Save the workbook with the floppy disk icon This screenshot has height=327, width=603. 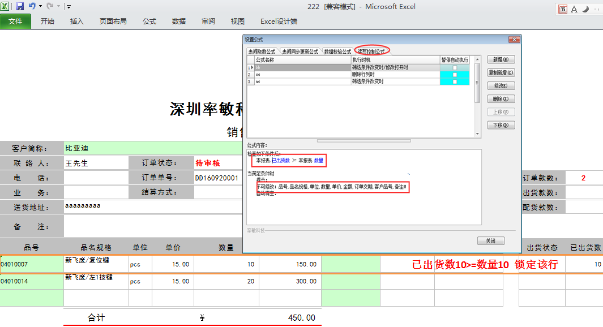pyautogui.click(x=20, y=6)
